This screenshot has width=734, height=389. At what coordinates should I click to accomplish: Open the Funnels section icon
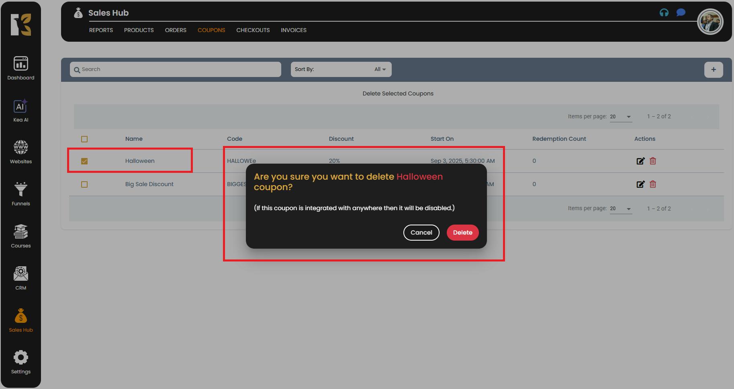click(21, 190)
